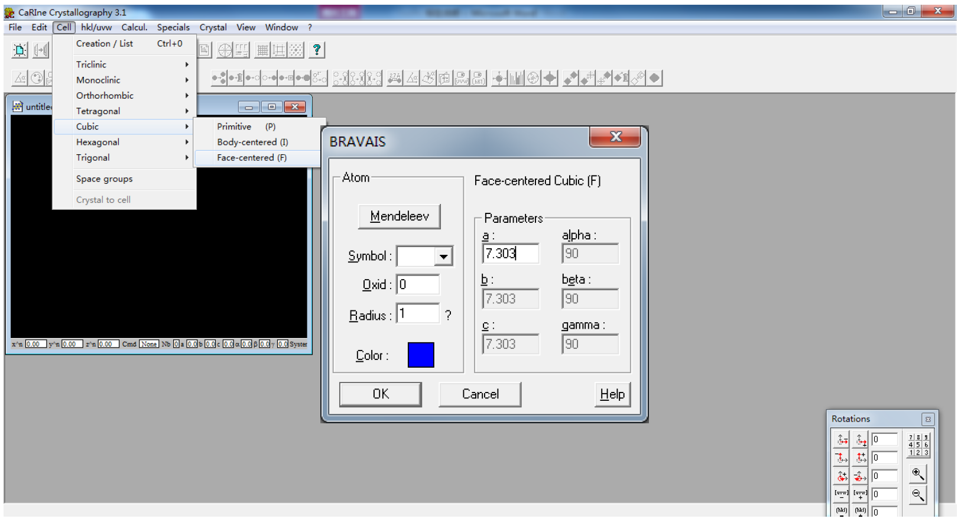Click the blue atom Color swatch
Image resolution: width=961 pixels, height=522 pixels.
pyautogui.click(x=421, y=355)
